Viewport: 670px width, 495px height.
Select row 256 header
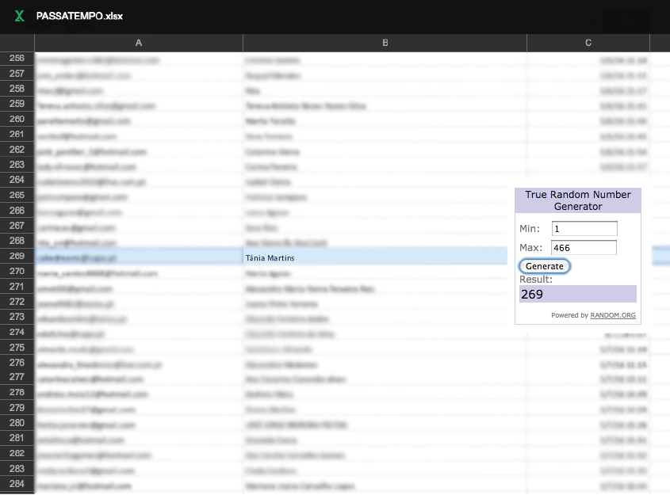[17, 59]
